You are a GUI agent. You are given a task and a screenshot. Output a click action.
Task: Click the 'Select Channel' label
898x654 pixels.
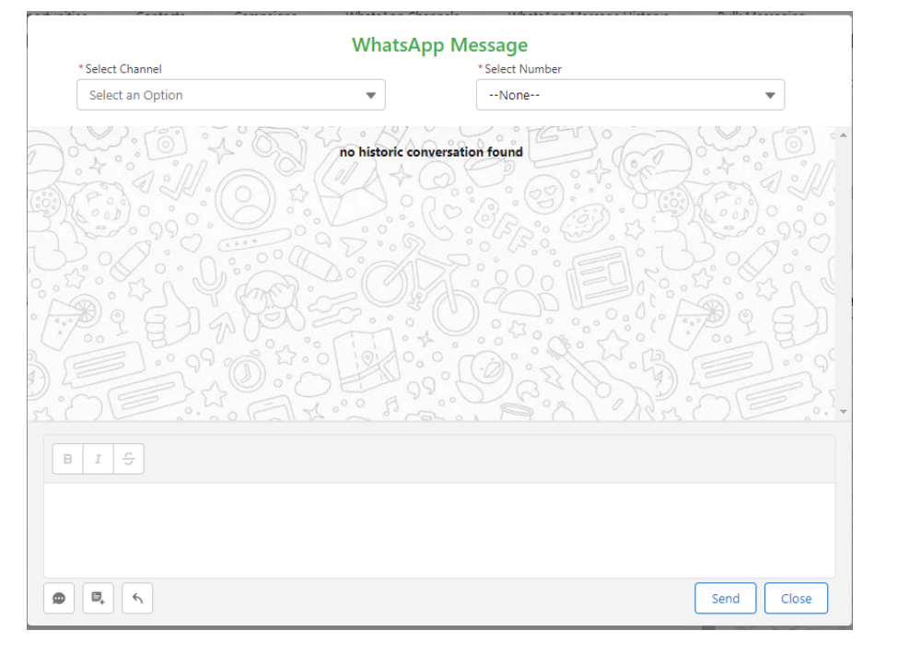click(123, 69)
